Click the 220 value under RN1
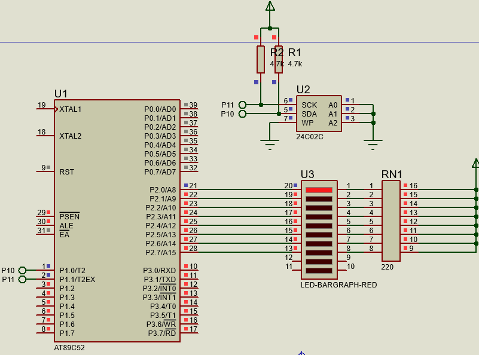The image size is (479, 355). pyautogui.click(x=388, y=267)
